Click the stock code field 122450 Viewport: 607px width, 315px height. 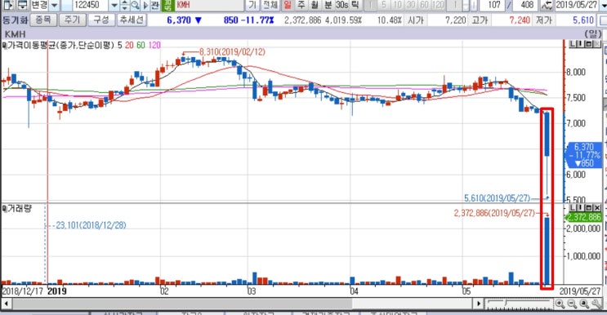[x=91, y=5]
